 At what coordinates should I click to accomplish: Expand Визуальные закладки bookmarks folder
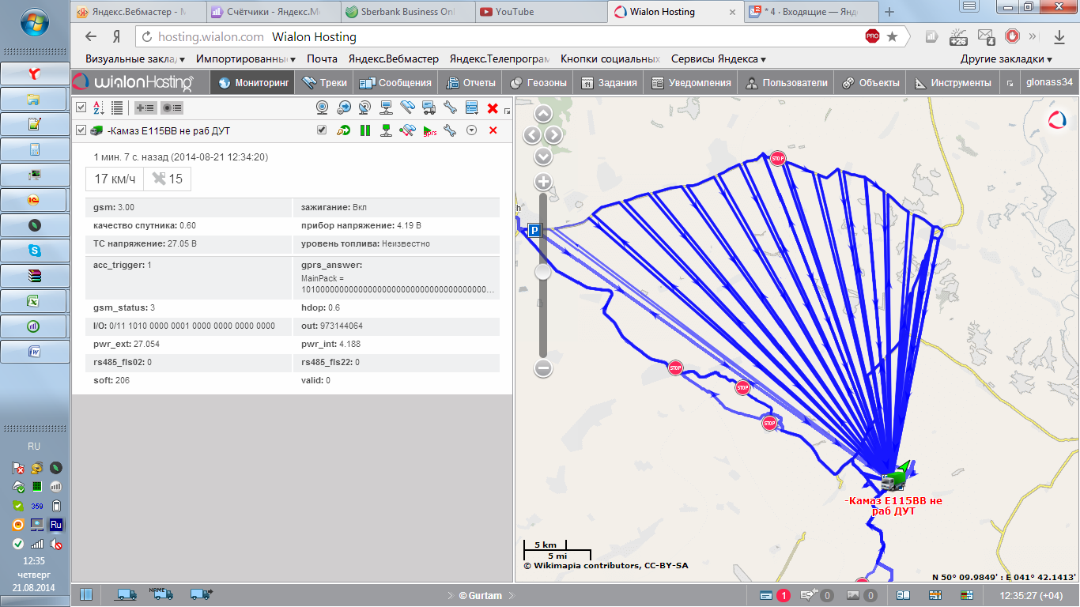(x=135, y=58)
